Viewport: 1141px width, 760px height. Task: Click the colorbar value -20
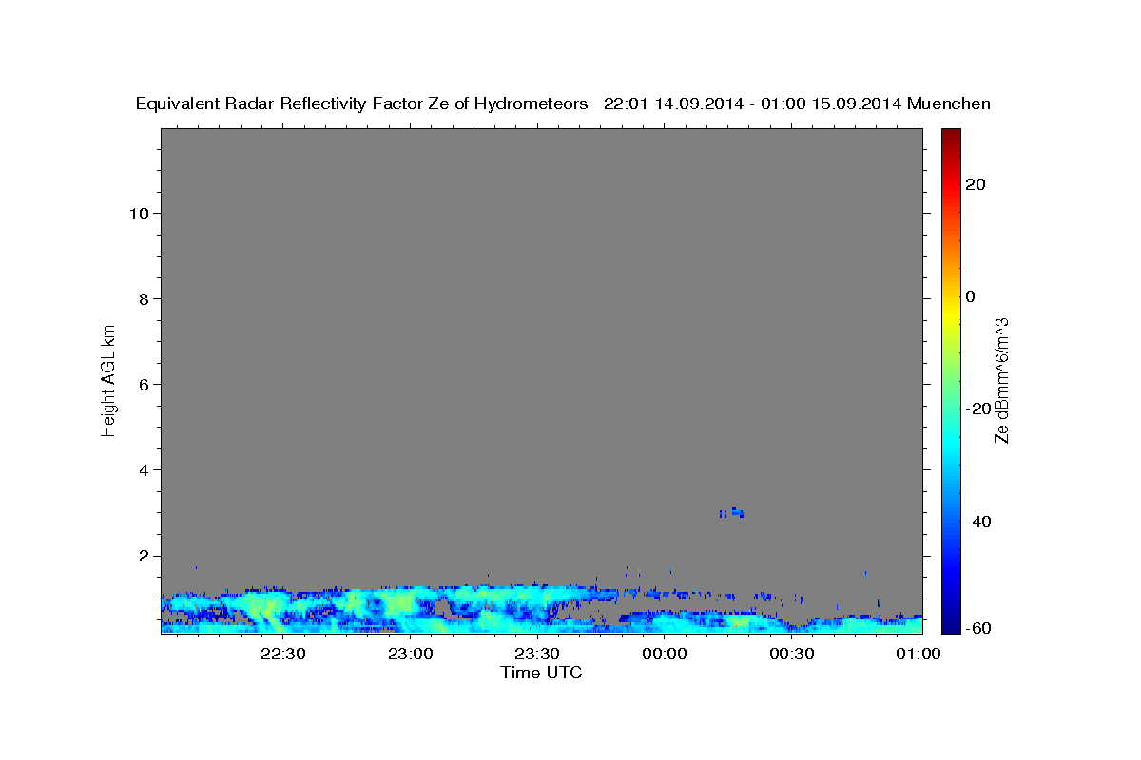tap(977, 408)
